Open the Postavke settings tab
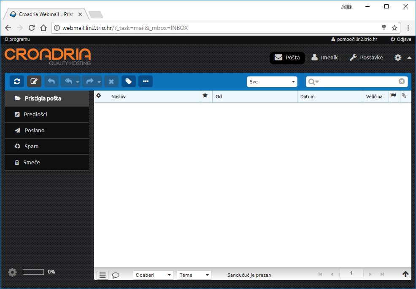Image resolution: width=416 pixels, height=289 pixels. click(366, 58)
